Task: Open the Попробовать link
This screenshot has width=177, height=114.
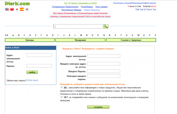Action: point(87,7)
